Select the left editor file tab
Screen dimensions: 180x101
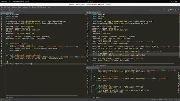pos(7,13)
